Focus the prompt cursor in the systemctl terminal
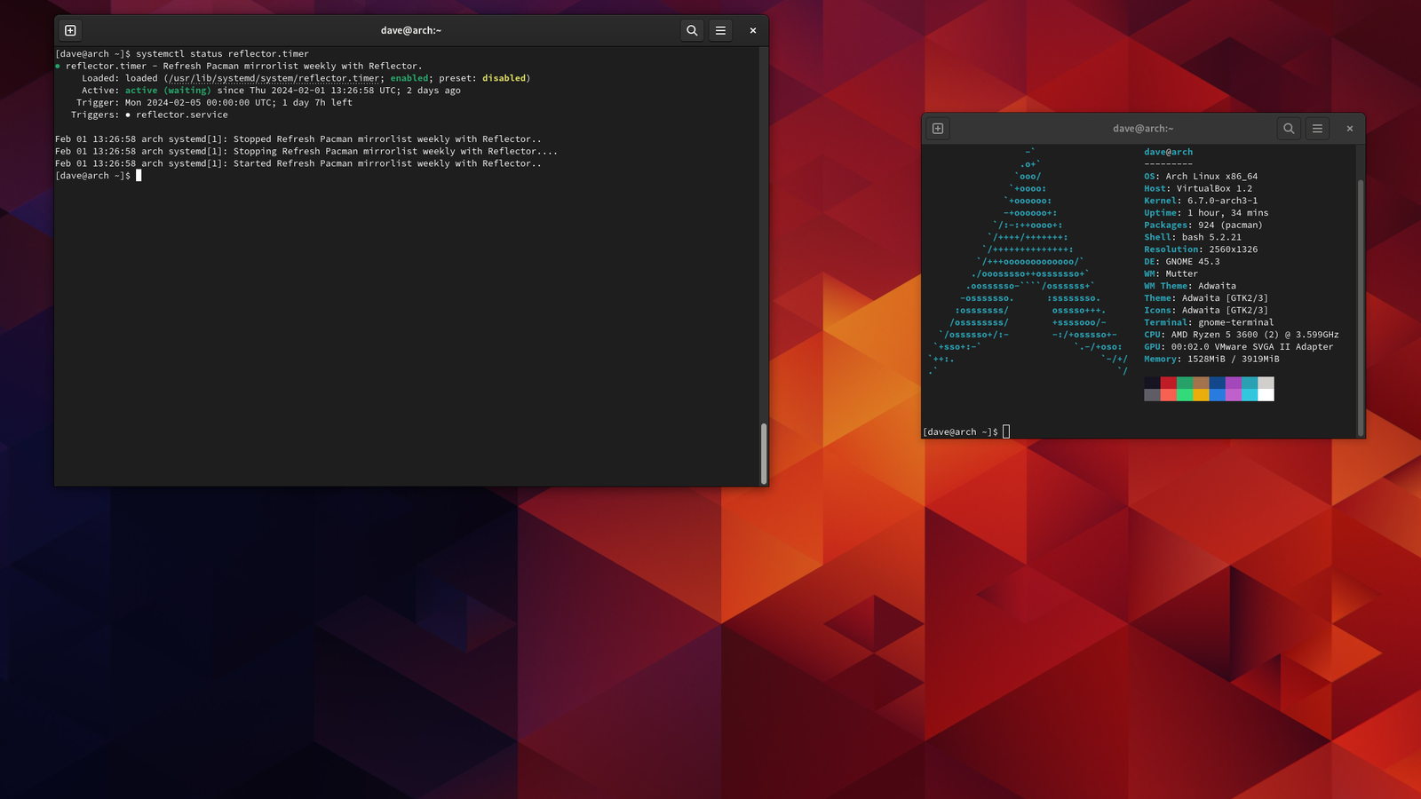 (139, 176)
